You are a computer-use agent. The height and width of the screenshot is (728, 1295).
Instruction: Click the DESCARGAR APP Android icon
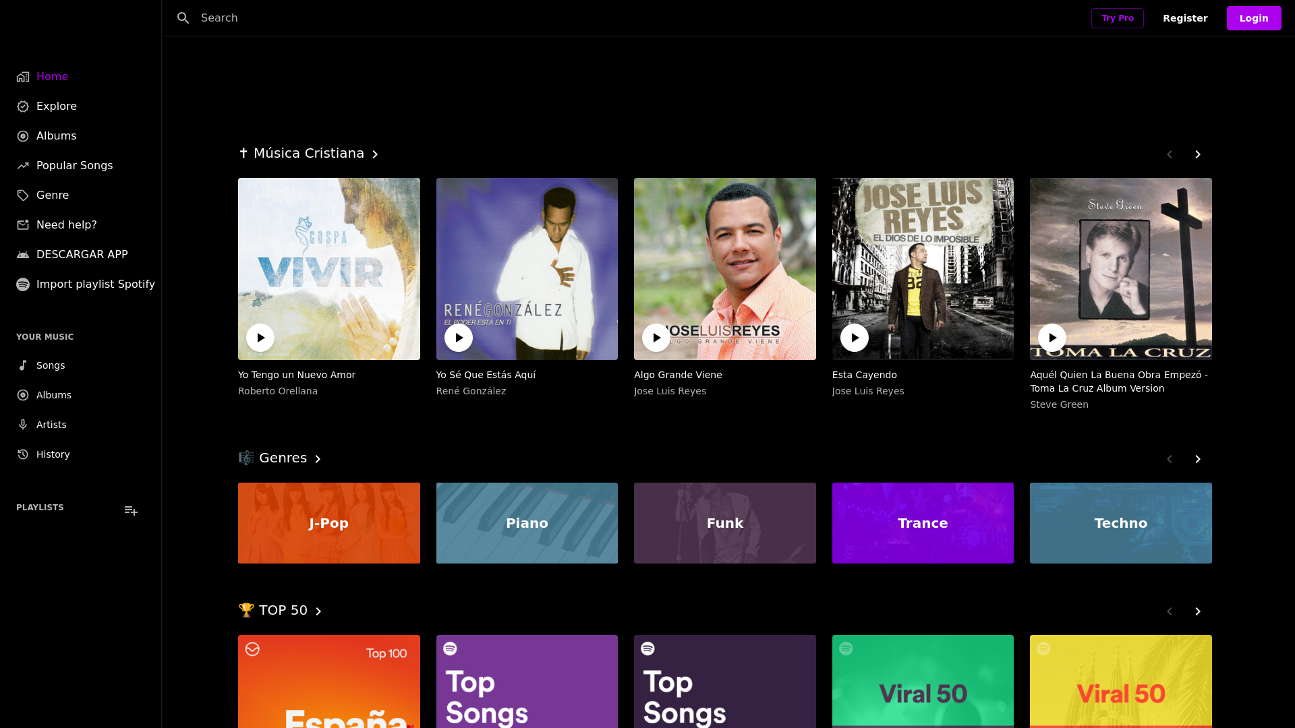point(23,255)
